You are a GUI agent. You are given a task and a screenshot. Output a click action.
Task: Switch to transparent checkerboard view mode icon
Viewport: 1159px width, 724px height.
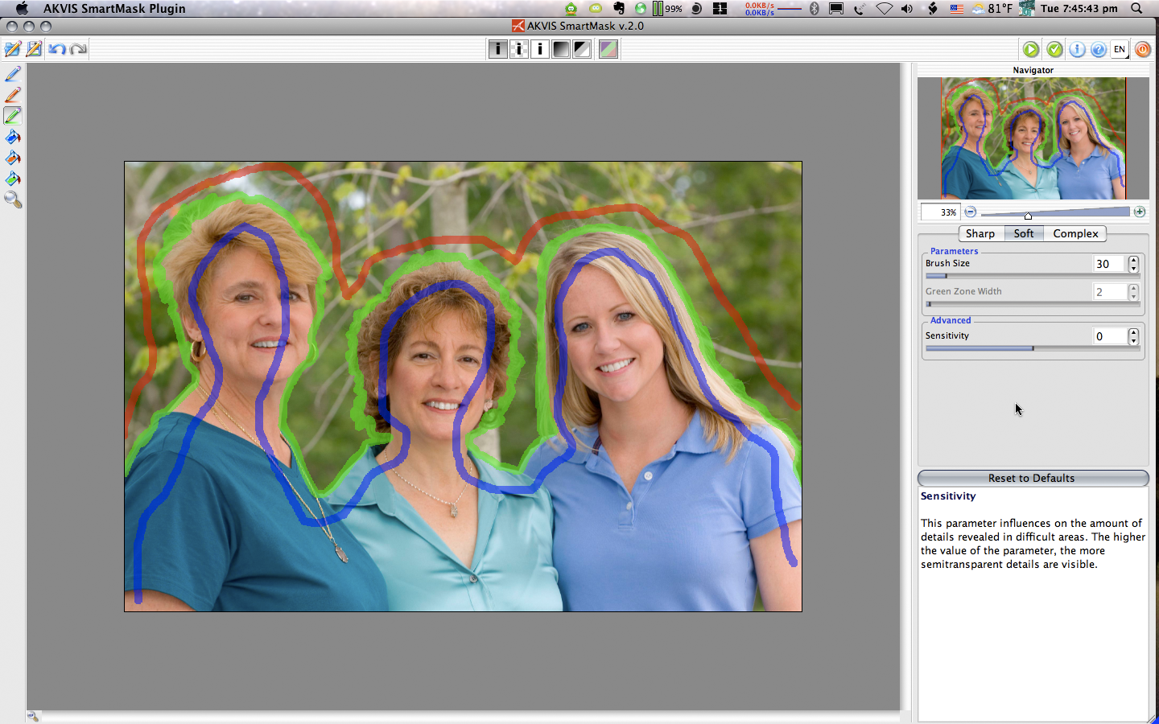(x=519, y=49)
